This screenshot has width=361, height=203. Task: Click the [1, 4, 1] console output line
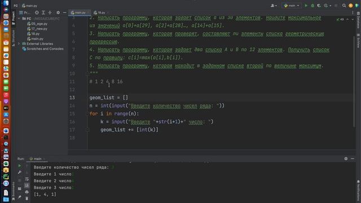tap(45, 194)
